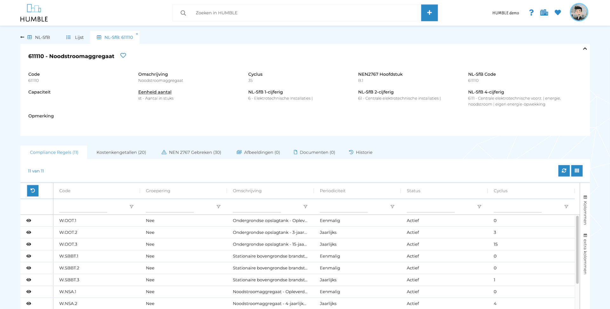Viewport: 610px width, 309px height.
Task: Refresh the compliance table with the refresh icon
Action: point(564,171)
